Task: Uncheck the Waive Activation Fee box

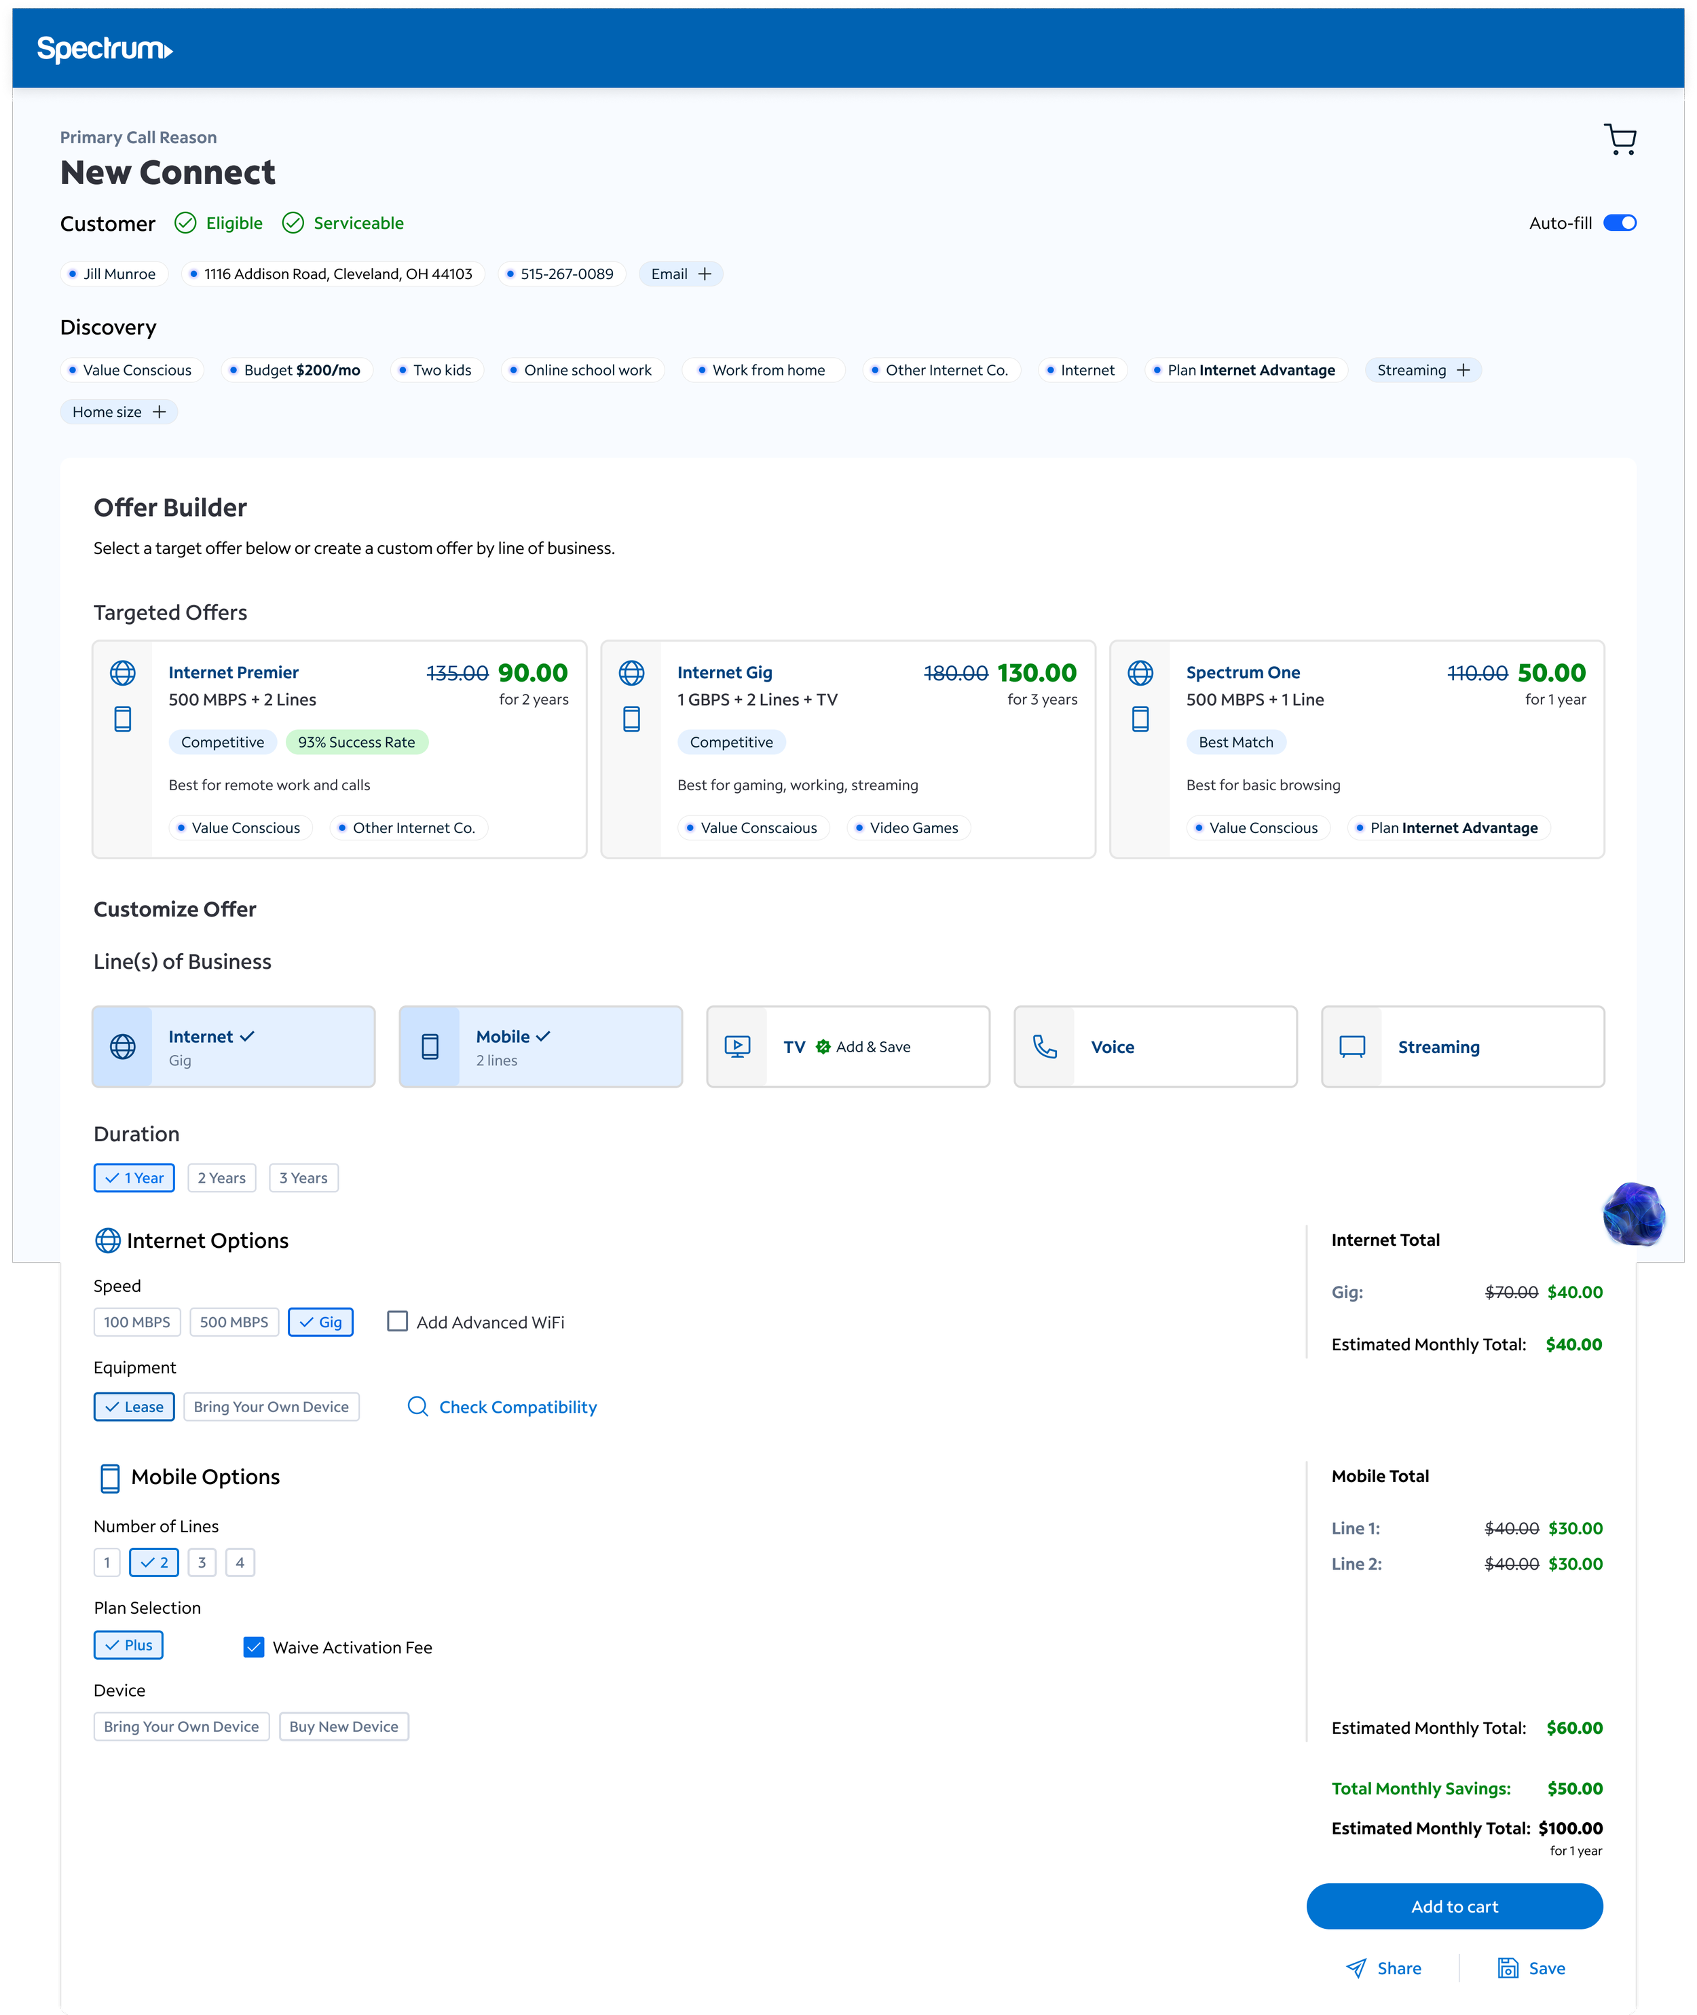Action: [254, 1646]
